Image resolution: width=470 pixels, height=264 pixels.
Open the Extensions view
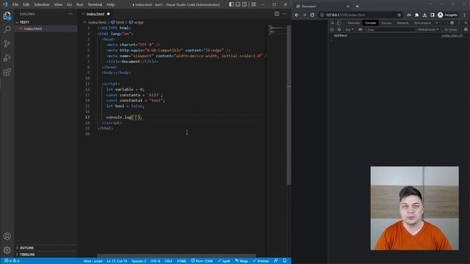click(7, 72)
